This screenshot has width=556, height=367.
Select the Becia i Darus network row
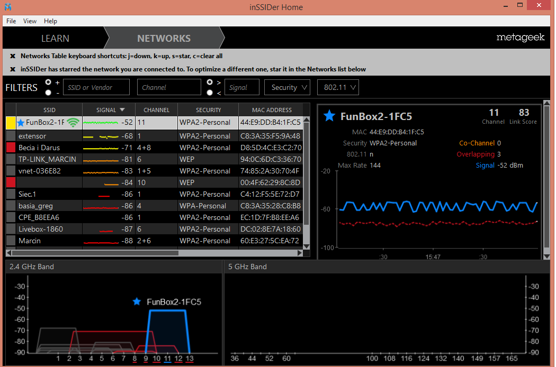154,148
